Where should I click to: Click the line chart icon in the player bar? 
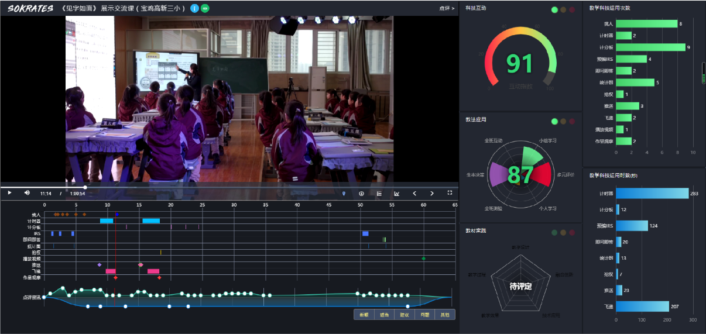point(396,193)
